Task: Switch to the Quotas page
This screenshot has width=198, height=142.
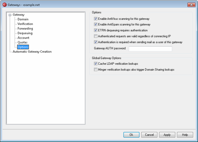Action: click(x=22, y=42)
